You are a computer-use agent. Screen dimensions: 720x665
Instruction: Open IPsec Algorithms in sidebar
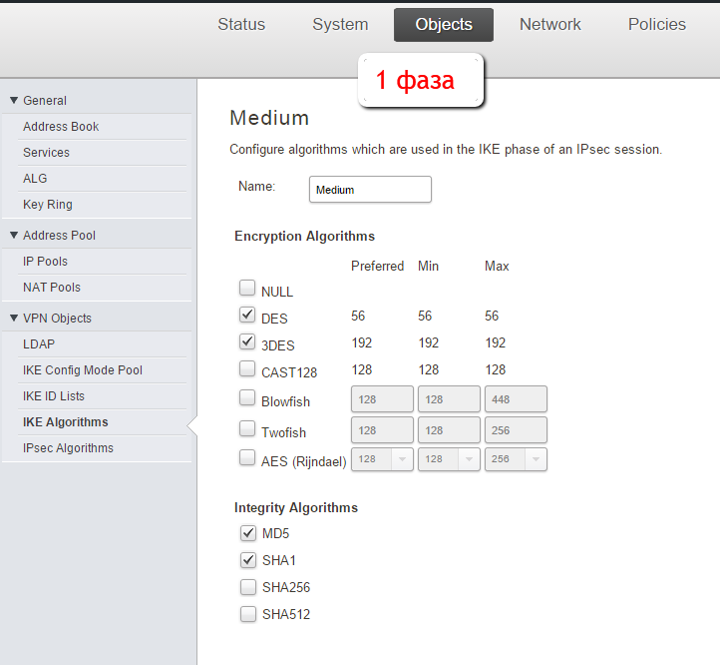click(68, 448)
